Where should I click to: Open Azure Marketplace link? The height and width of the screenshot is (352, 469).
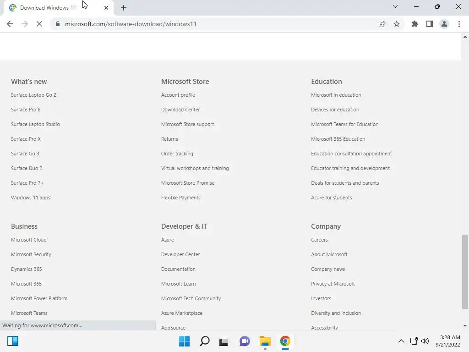tap(182, 313)
